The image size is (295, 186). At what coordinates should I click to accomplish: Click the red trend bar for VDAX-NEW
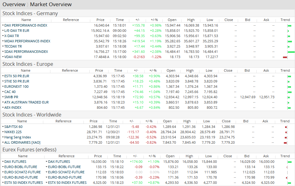coord(285,57)
